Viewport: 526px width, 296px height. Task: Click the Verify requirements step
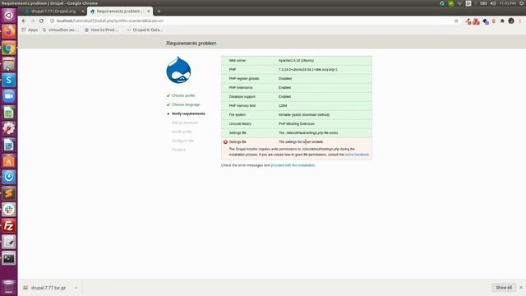point(188,113)
